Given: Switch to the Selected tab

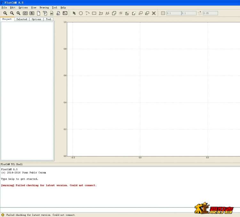Looking at the screenshot, I should click(x=22, y=19).
